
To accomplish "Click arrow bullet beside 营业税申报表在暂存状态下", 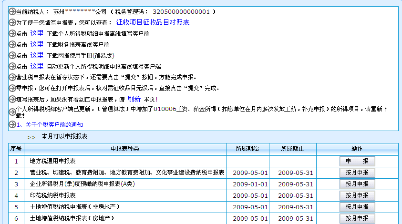I will point(12,77).
